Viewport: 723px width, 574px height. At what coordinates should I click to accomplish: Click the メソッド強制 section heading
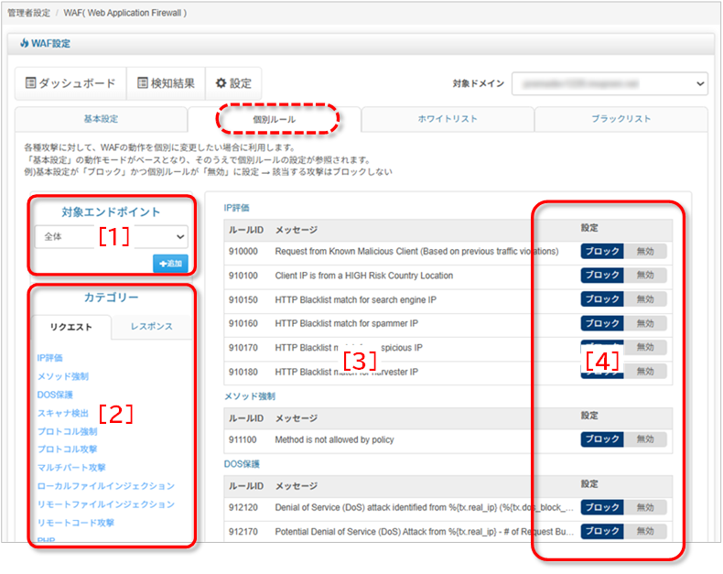[x=250, y=396]
